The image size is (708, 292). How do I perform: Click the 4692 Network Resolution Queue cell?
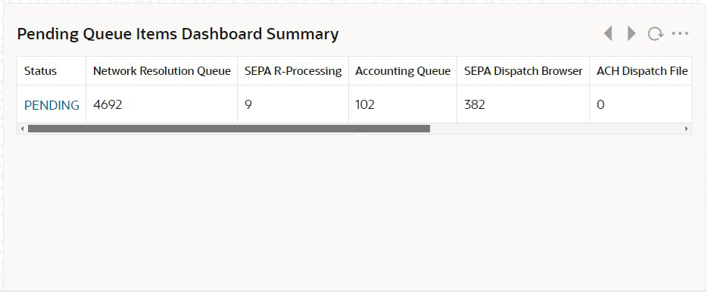coord(161,104)
